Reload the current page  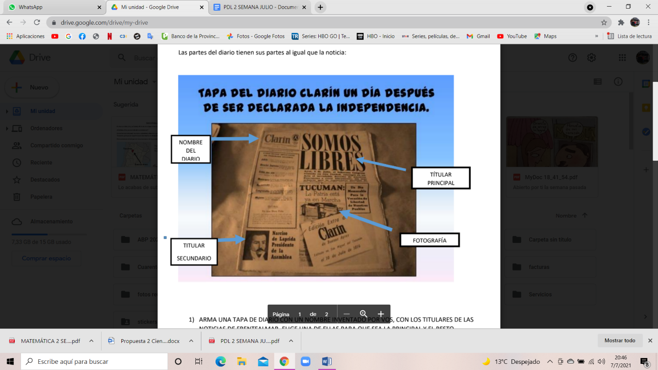pyautogui.click(x=37, y=22)
